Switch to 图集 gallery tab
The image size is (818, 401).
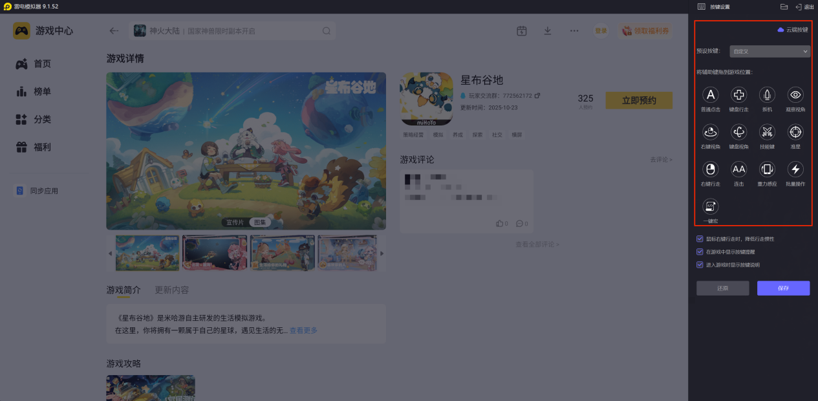259,222
